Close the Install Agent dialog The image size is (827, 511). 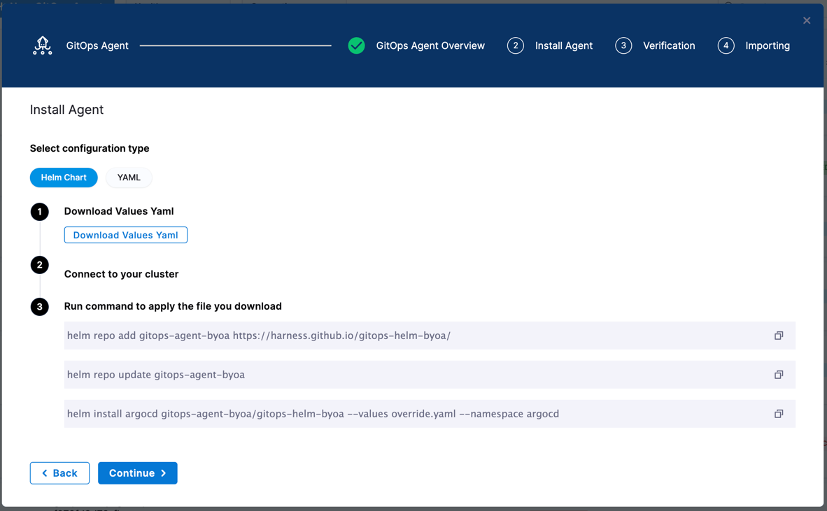click(x=807, y=20)
